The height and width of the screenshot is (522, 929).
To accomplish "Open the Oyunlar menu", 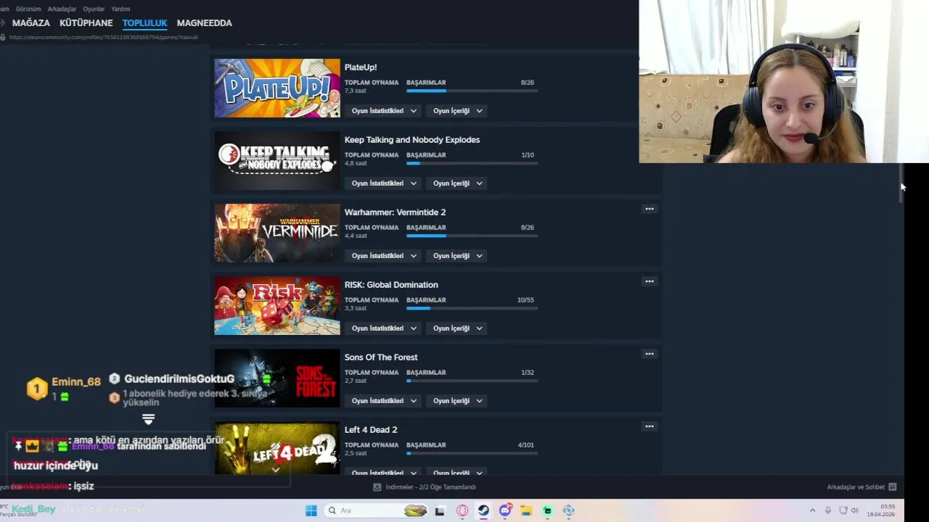I will pos(94,9).
